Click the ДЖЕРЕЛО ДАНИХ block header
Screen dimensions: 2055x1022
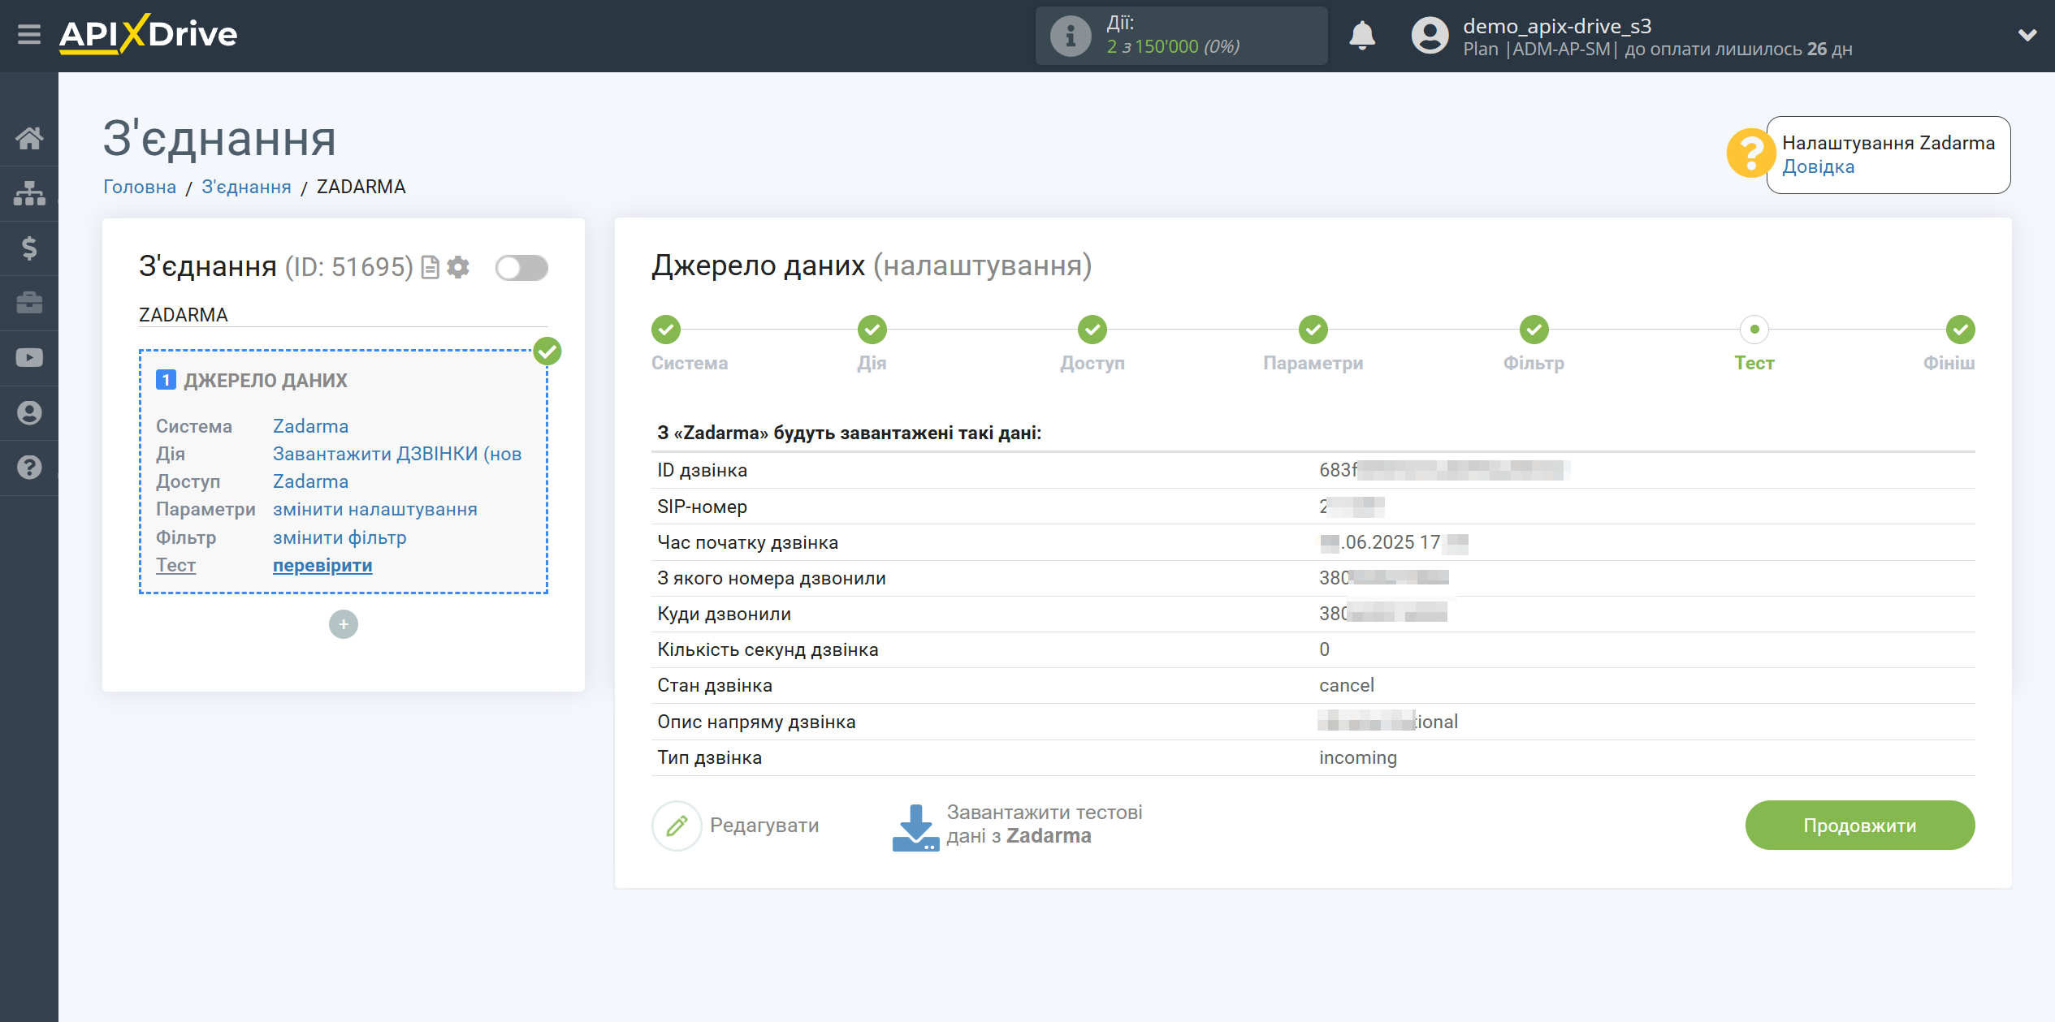tap(266, 380)
